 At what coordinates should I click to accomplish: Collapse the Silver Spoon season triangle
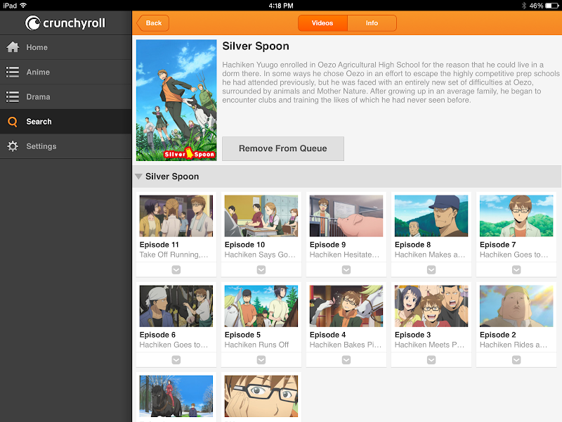tap(138, 177)
